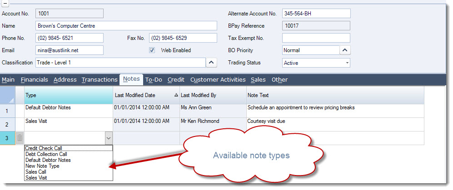Choose New Note Type from the list
This screenshot has width=453, height=190.
click(69, 166)
